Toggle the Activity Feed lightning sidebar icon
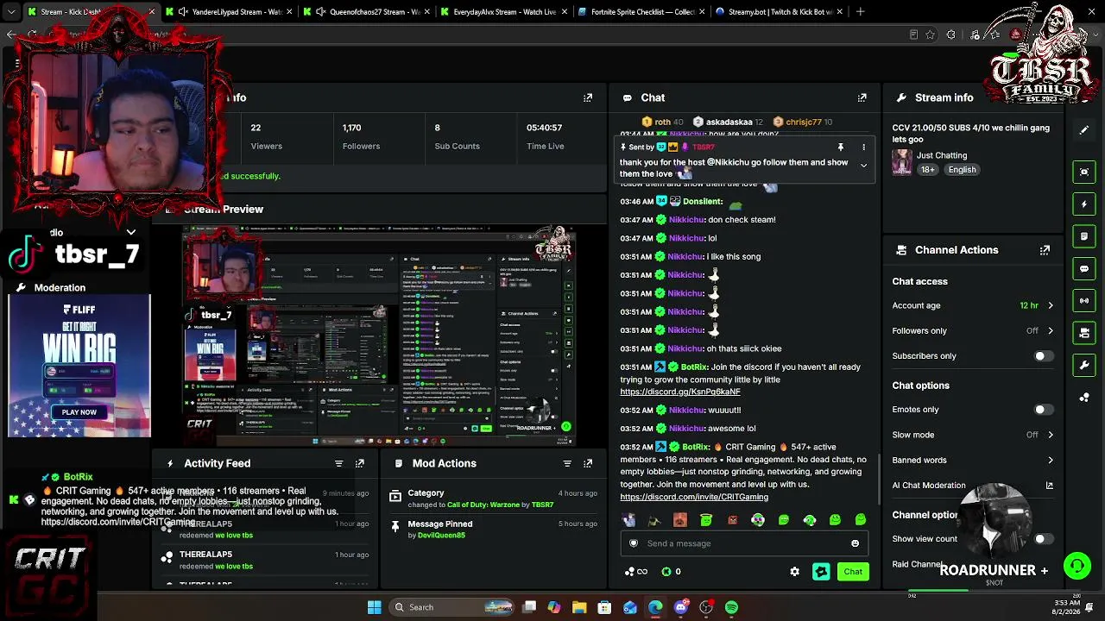Screen dimensions: 1105x621 pos(1084,204)
